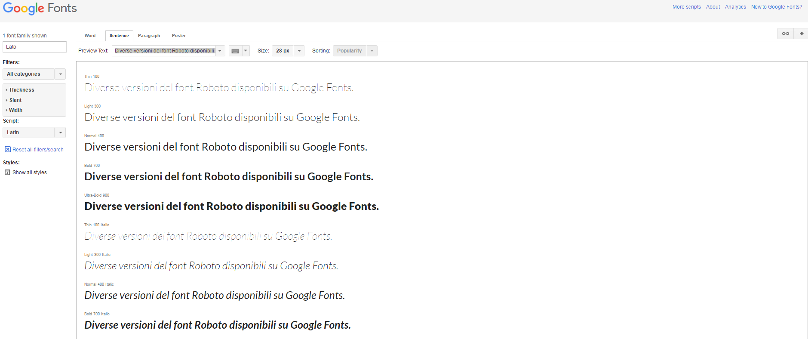The image size is (808, 339).
Task: Switch to the Word tab
Action: [x=90, y=36]
